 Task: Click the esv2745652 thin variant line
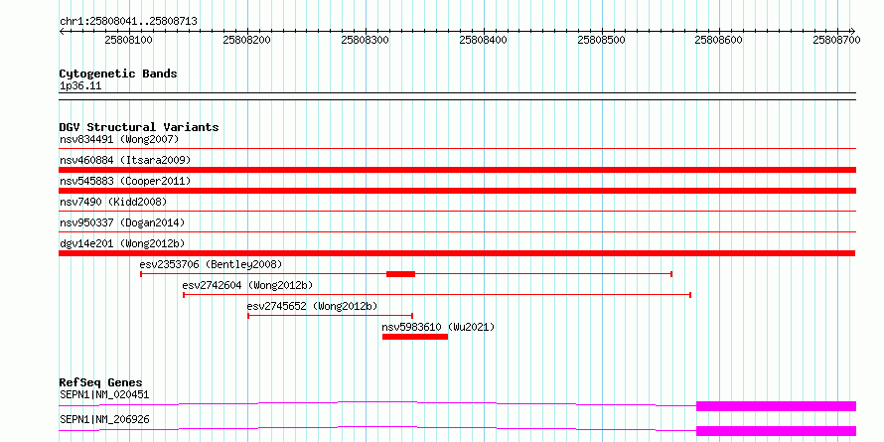(x=331, y=316)
